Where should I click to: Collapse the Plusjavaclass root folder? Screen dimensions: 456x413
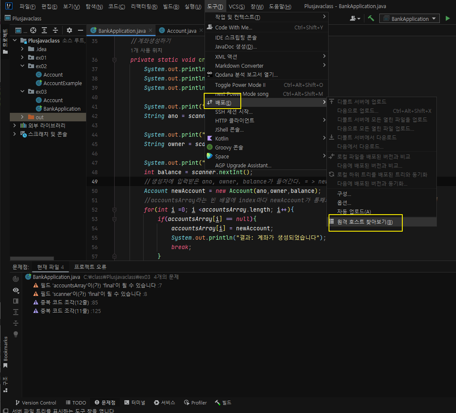tap(15, 40)
